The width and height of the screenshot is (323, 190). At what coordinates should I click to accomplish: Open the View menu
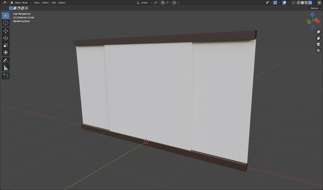click(x=37, y=3)
